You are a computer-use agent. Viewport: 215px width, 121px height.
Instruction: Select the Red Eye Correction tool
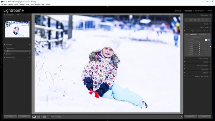click(x=195, y=20)
